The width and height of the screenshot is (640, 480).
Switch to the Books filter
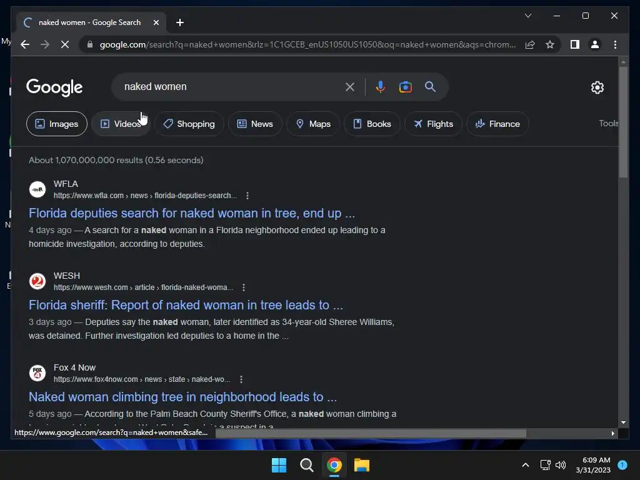point(372,124)
